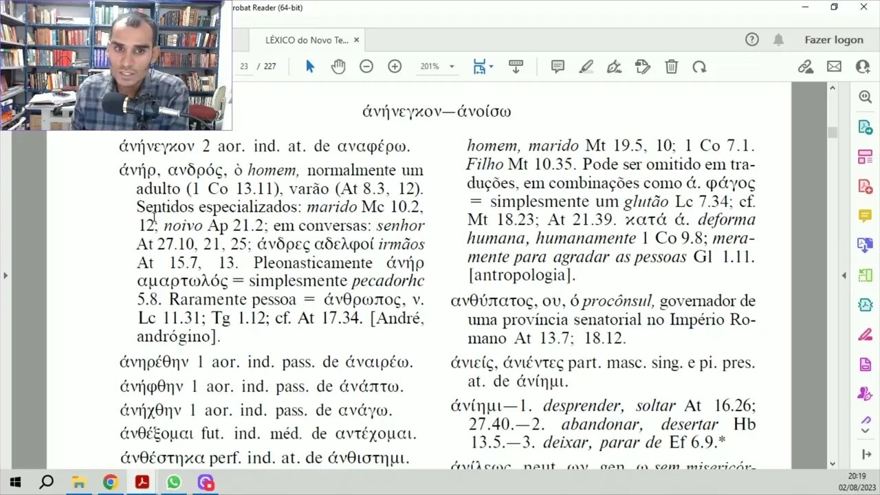Click the entry word "ανθύπατος"

(x=491, y=302)
